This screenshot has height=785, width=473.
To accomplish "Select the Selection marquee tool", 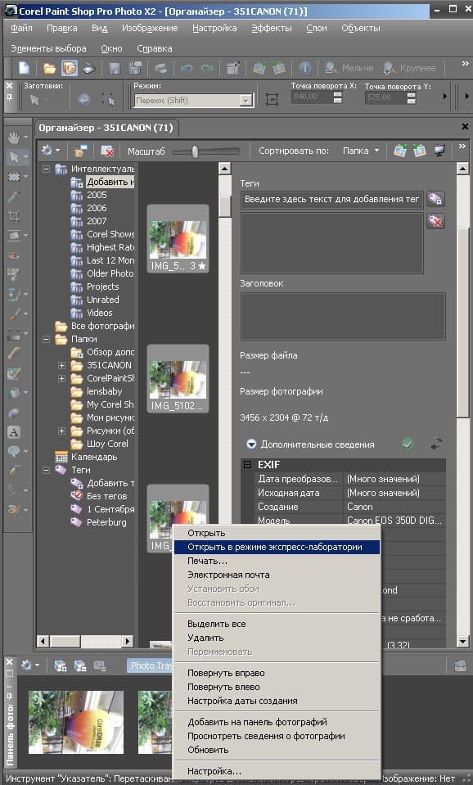I will 14,177.
